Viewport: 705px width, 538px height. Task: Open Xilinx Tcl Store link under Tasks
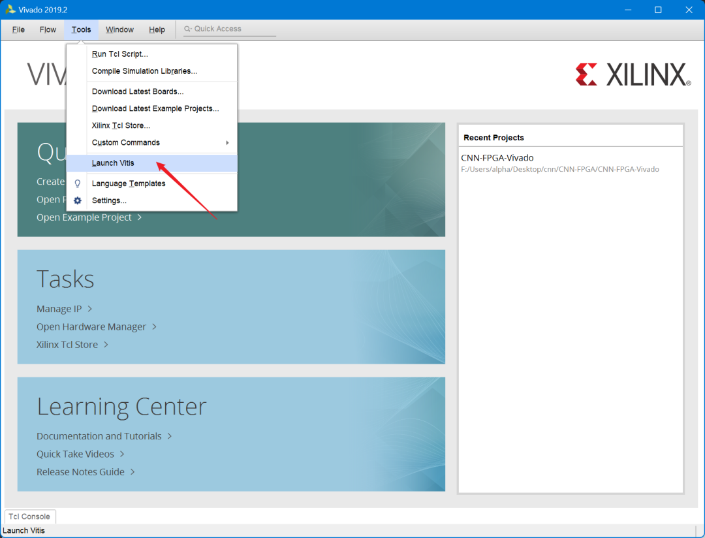[67, 345]
